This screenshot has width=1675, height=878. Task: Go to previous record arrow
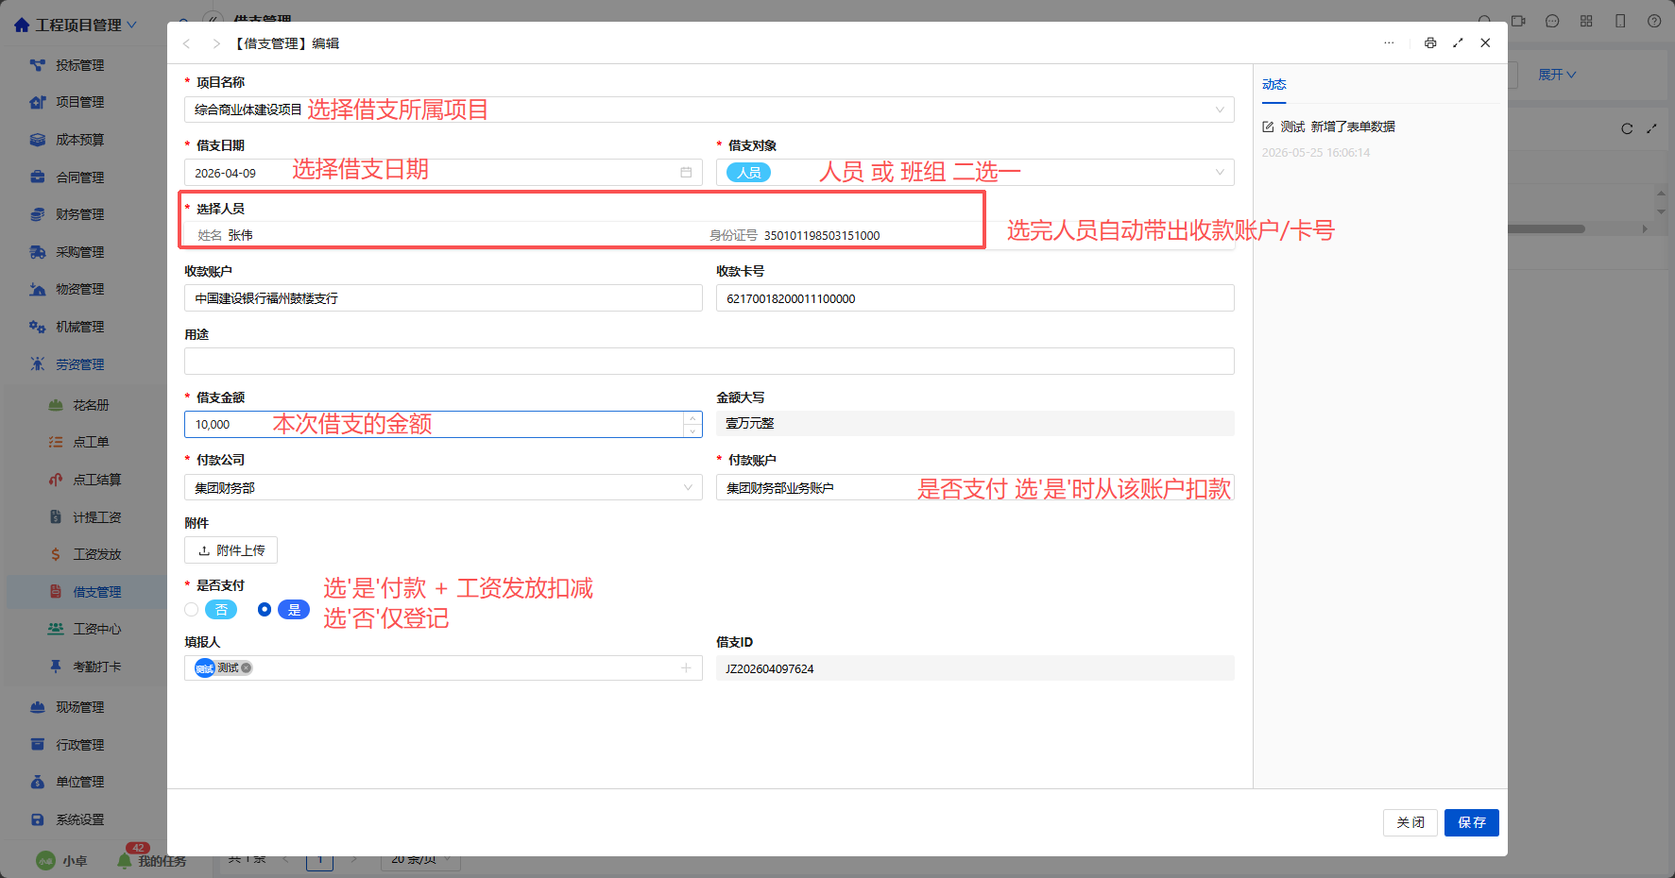click(x=187, y=43)
